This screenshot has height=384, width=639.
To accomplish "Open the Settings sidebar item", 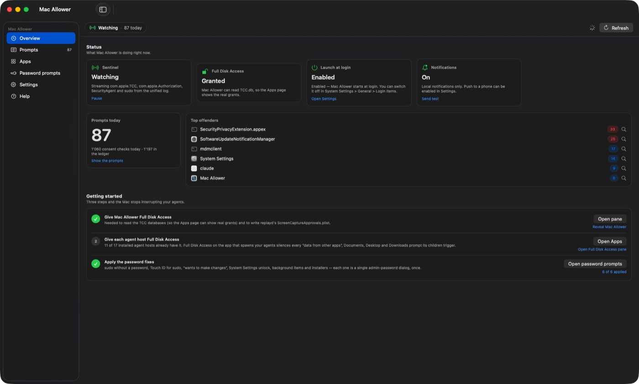I will pos(41,85).
